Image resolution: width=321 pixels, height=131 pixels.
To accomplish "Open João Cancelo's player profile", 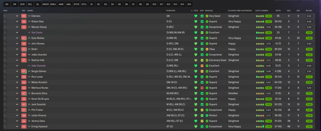I will coord(38,66).
